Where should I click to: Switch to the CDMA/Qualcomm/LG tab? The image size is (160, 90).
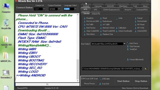click(111, 10)
